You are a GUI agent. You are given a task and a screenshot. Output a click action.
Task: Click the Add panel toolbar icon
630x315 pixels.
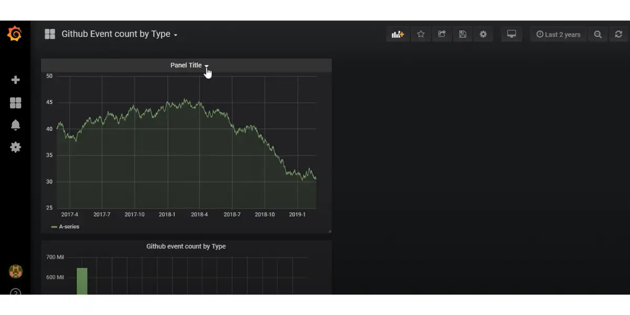click(x=397, y=34)
